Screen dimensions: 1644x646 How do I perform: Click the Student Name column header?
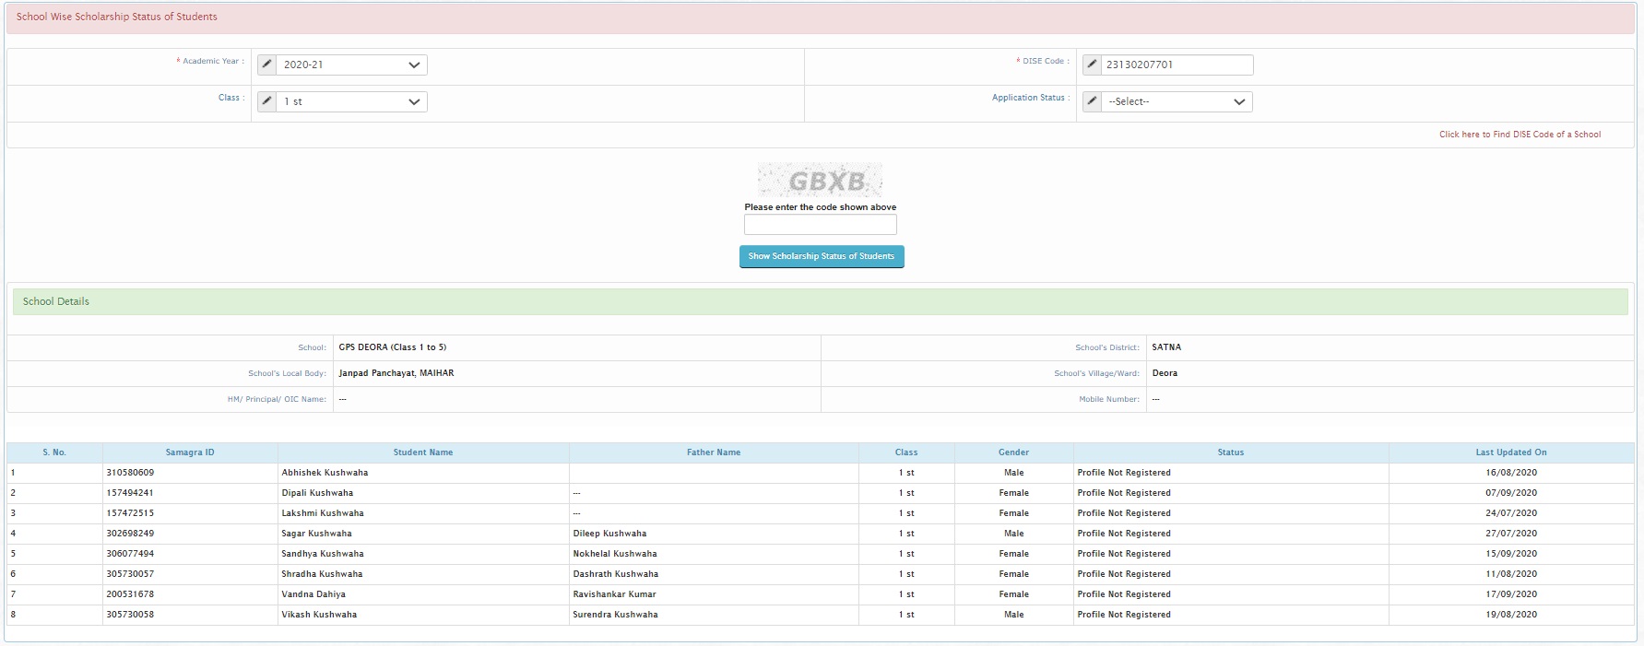coord(423,452)
